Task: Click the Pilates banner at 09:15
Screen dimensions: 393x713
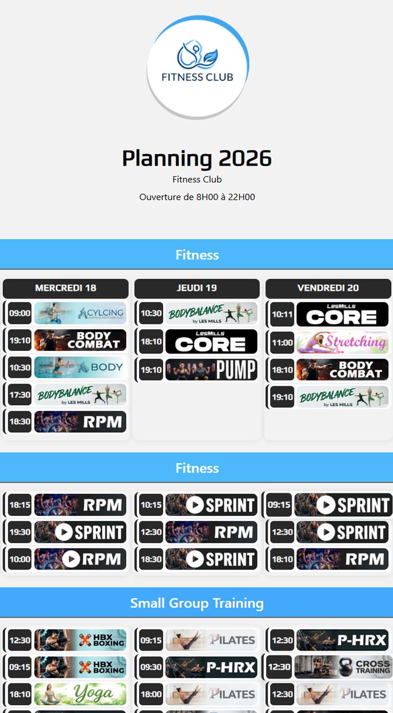Action: tap(211, 640)
